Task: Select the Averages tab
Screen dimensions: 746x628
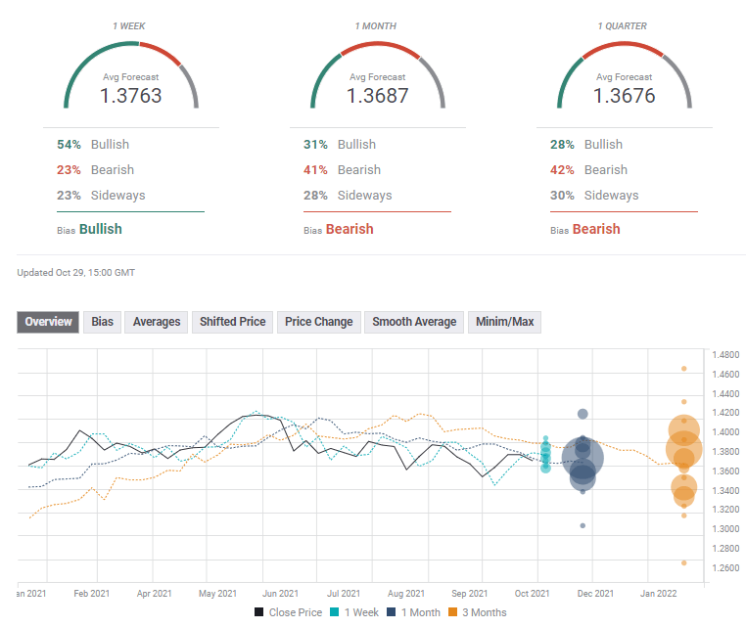Action: tap(157, 322)
